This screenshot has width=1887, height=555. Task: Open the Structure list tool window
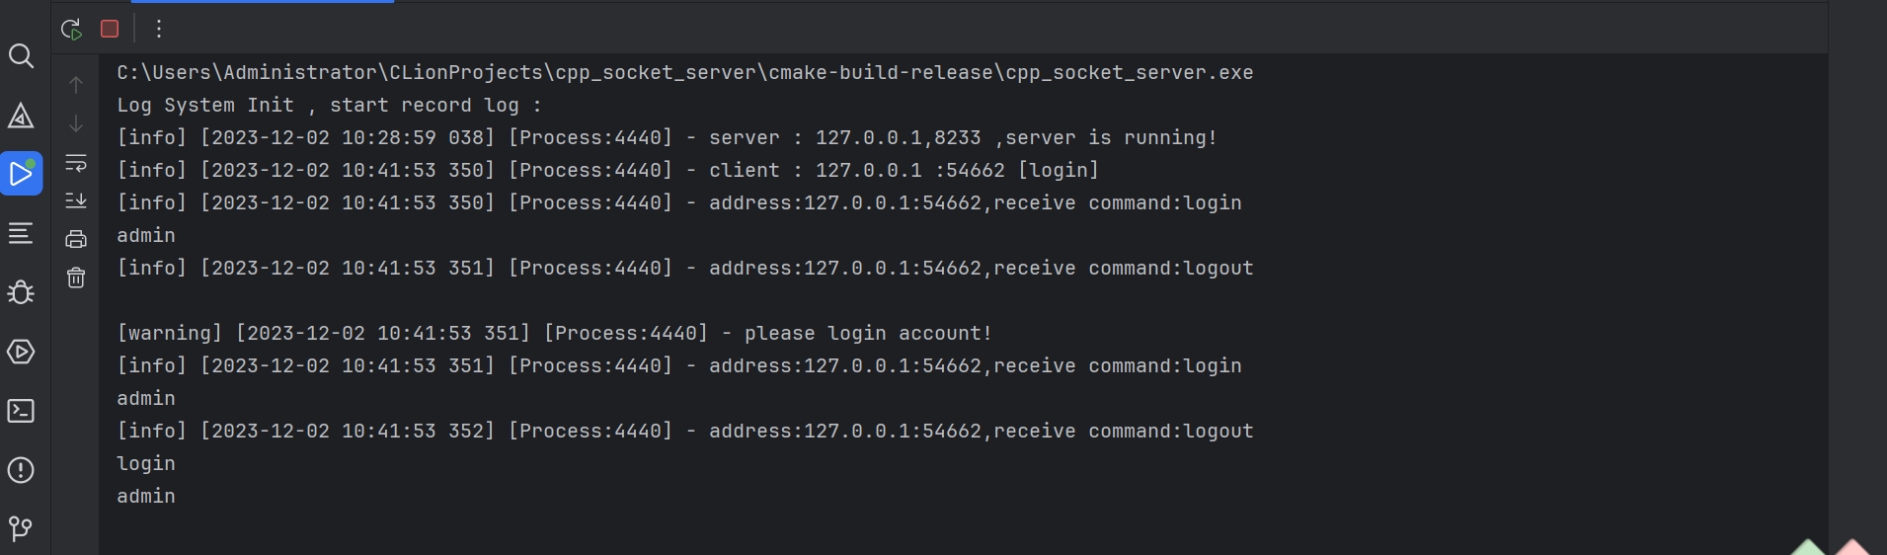click(x=21, y=233)
